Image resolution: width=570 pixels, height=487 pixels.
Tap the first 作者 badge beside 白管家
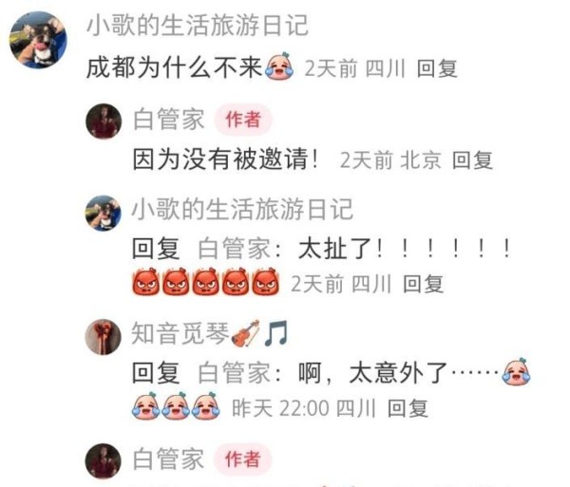[x=243, y=120]
